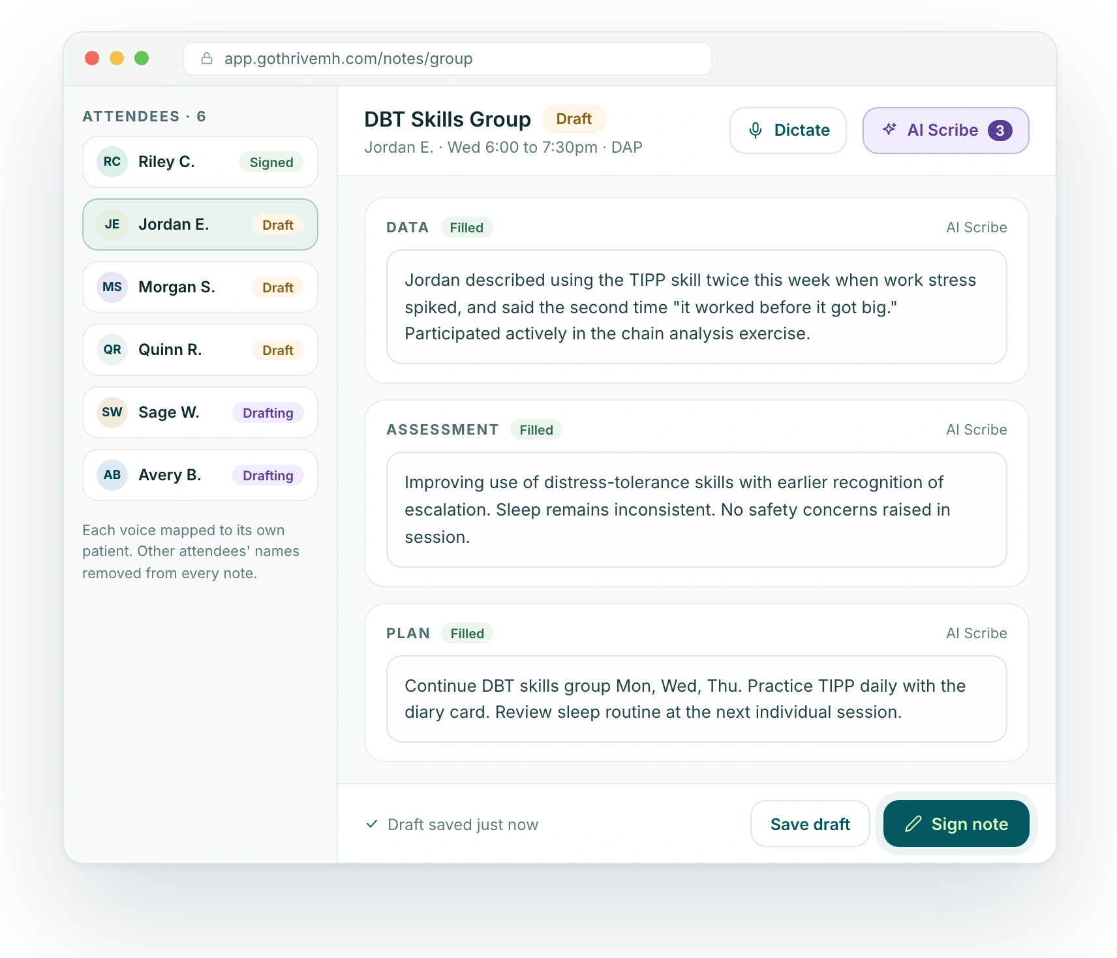Viewport: 1117px width, 958px height.
Task: Click Morgan S.'s MS avatar
Action: tap(112, 287)
